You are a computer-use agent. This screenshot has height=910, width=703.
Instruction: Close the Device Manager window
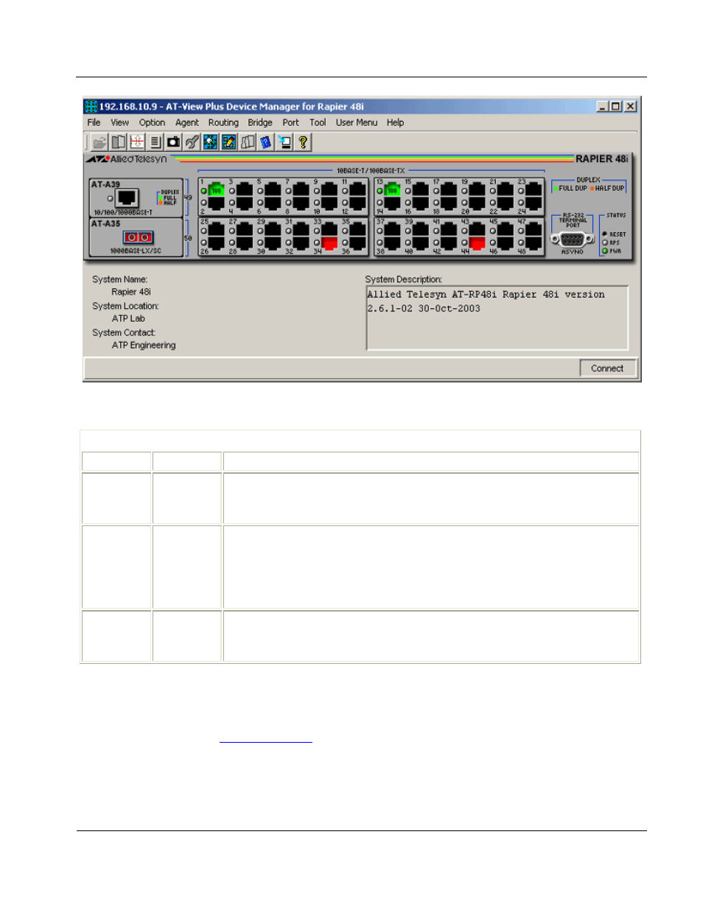[630, 106]
